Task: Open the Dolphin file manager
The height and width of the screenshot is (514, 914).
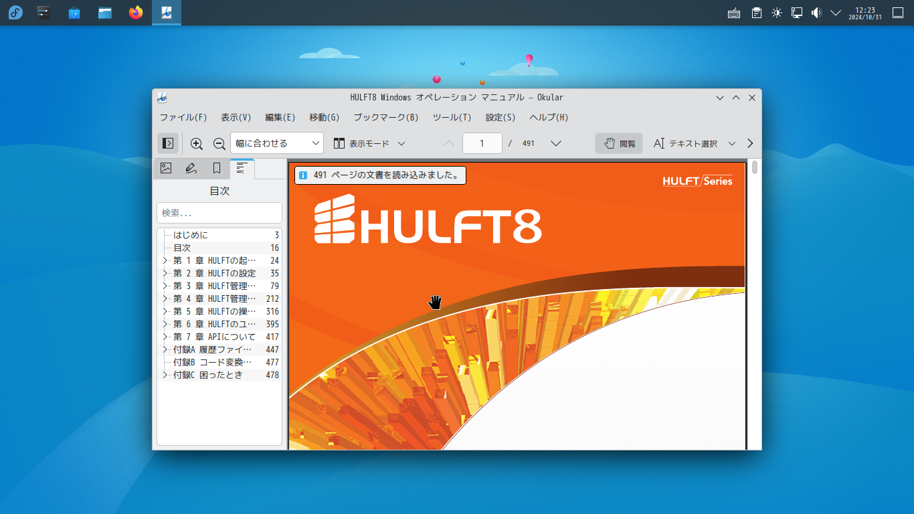Action: pyautogui.click(x=105, y=13)
